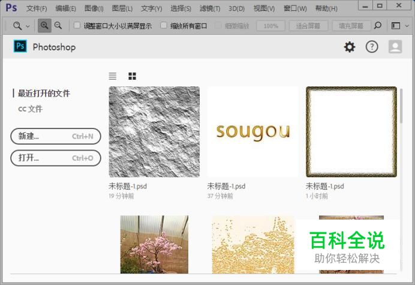Open the 滤镜(T) menu
The height and width of the screenshot is (285, 415).
coord(210,8)
